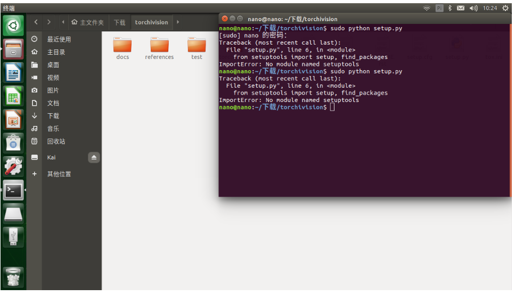Launch LibreOffice Impress from the dock
This screenshot has width=515, height=296.
pyautogui.click(x=13, y=120)
